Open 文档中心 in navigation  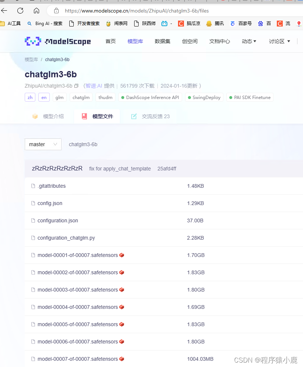220,42
